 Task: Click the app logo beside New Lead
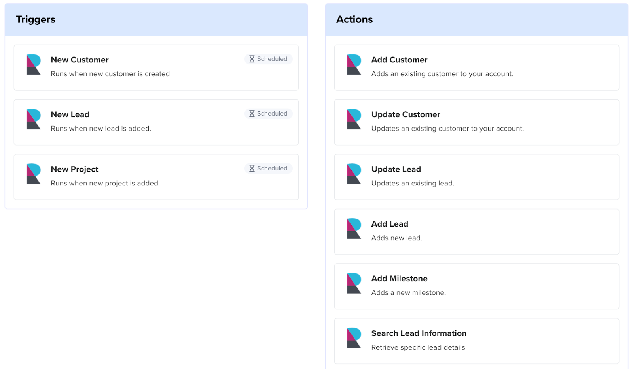(x=34, y=119)
